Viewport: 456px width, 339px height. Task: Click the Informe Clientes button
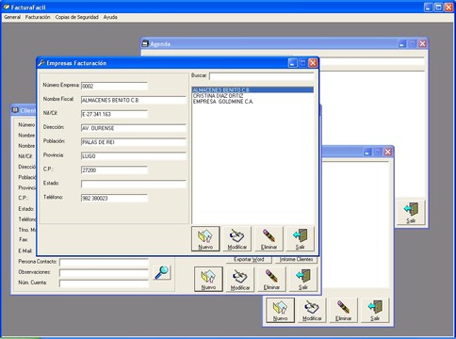(297, 260)
